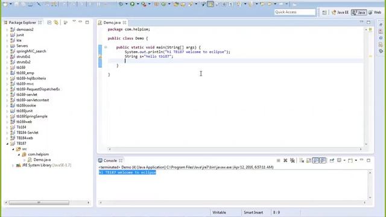The height and width of the screenshot is (217, 386).
Task: Select the demoaxis2 project
Action: [25, 30]
